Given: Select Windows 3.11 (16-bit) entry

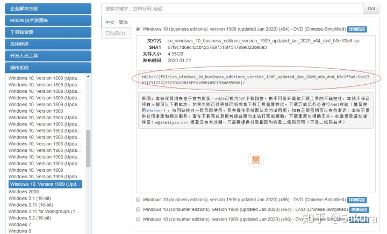Looking at the screenshot, I should click(31, 205).
